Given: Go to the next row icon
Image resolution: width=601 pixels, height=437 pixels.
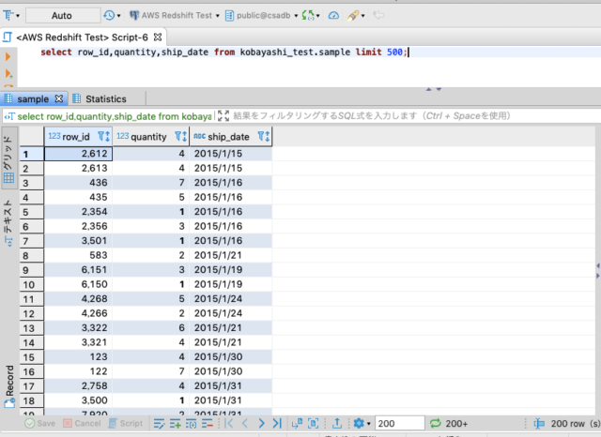Looking at the screenshot, I should tap(261, 423).
